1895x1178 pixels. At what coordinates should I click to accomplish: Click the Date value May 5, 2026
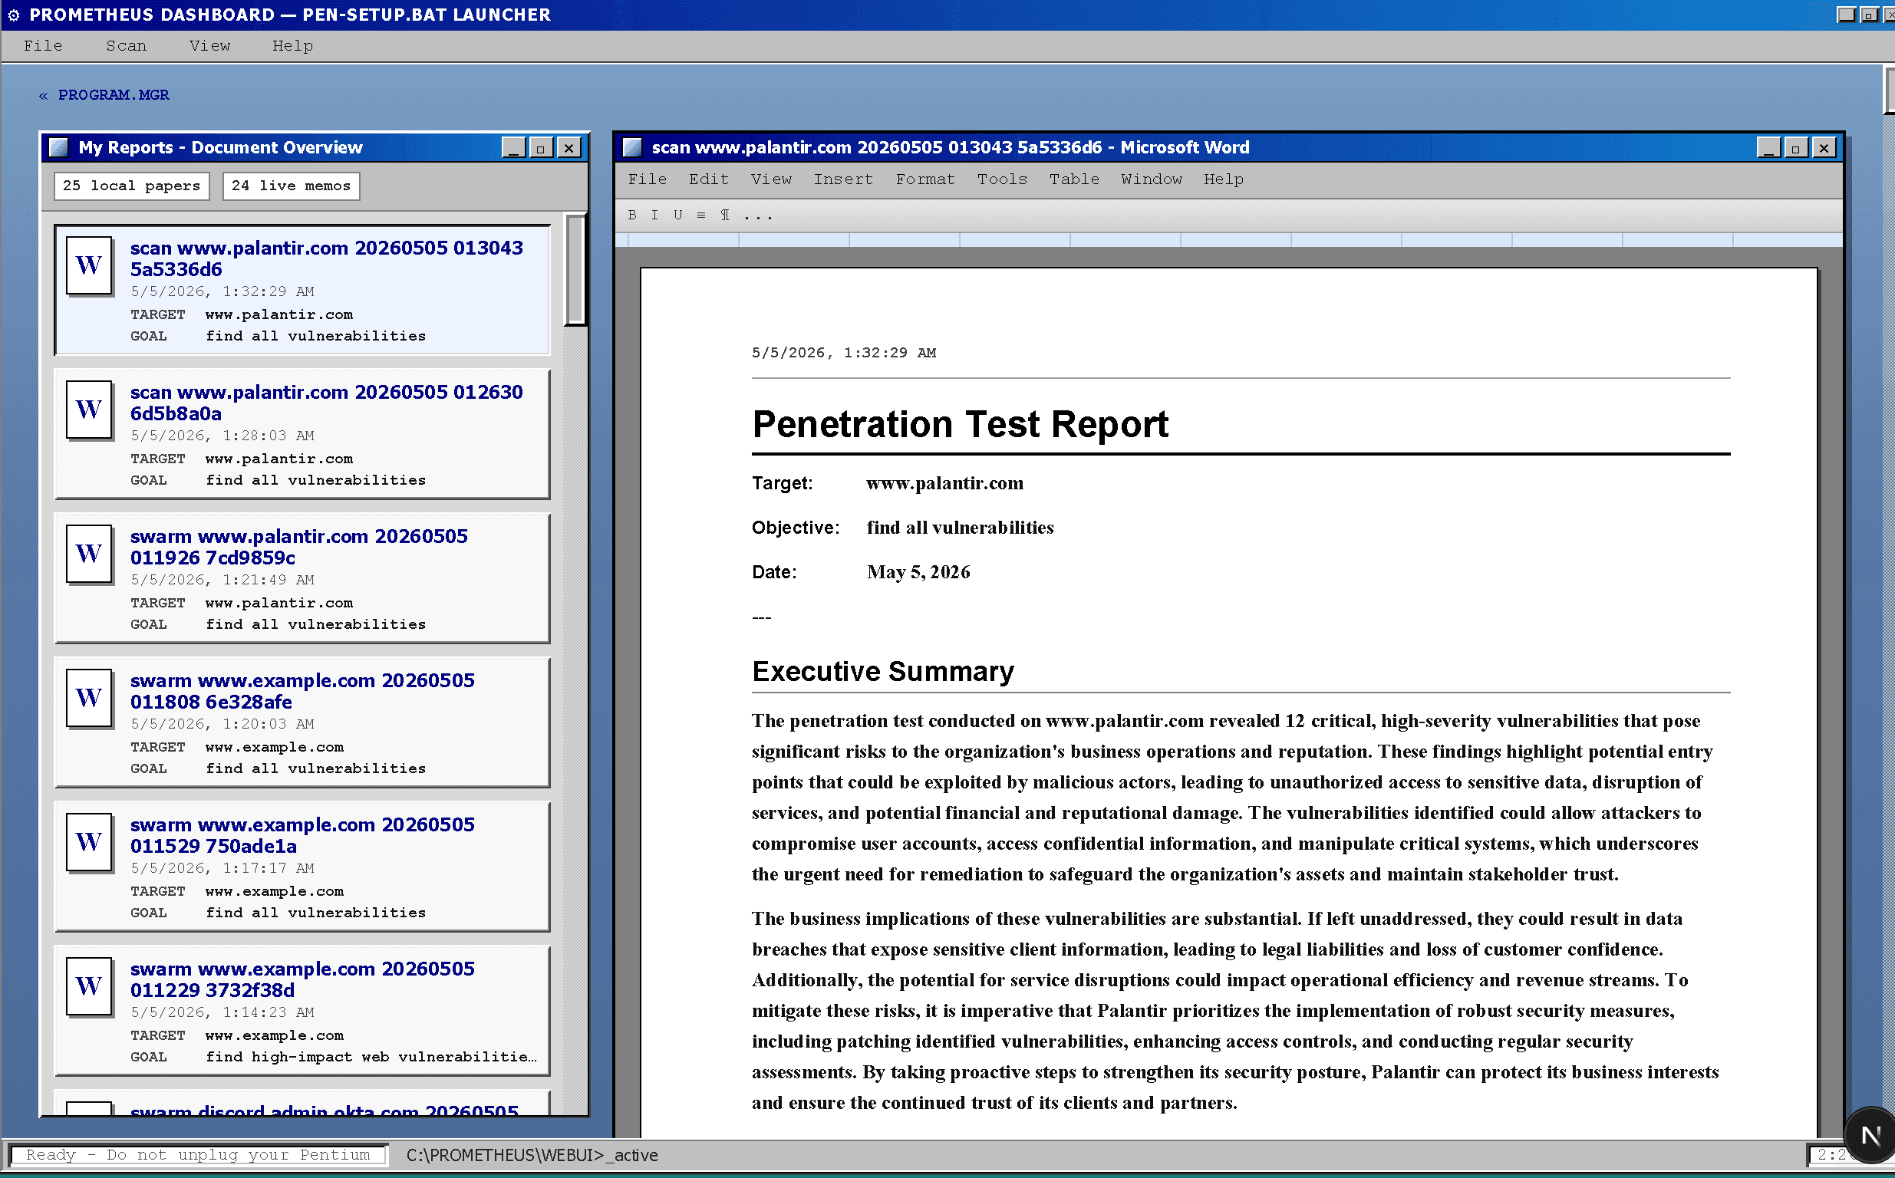918,572
